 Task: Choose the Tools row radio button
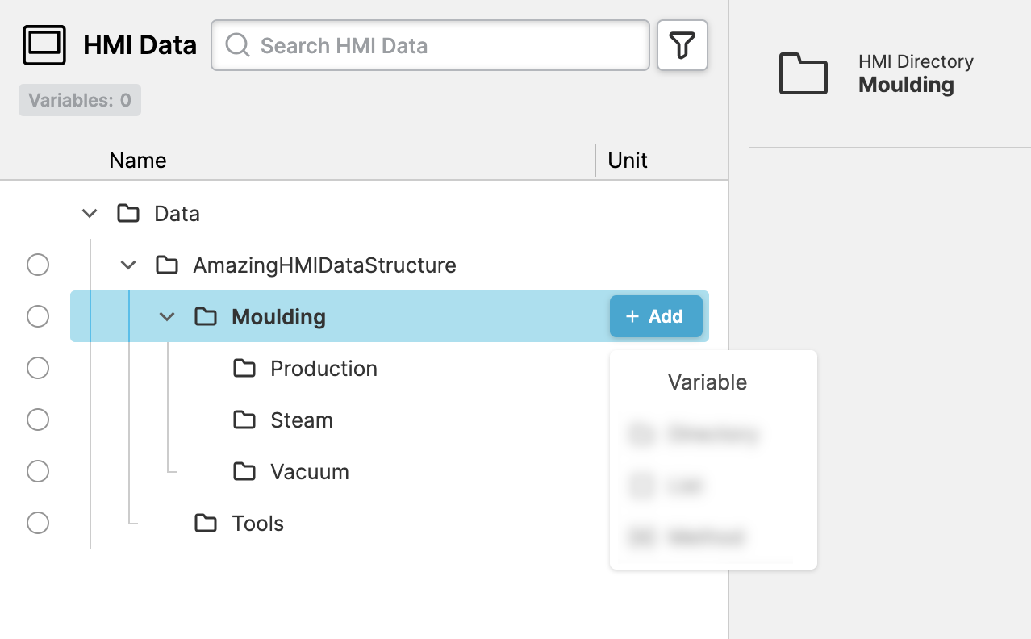coord(38,523)
